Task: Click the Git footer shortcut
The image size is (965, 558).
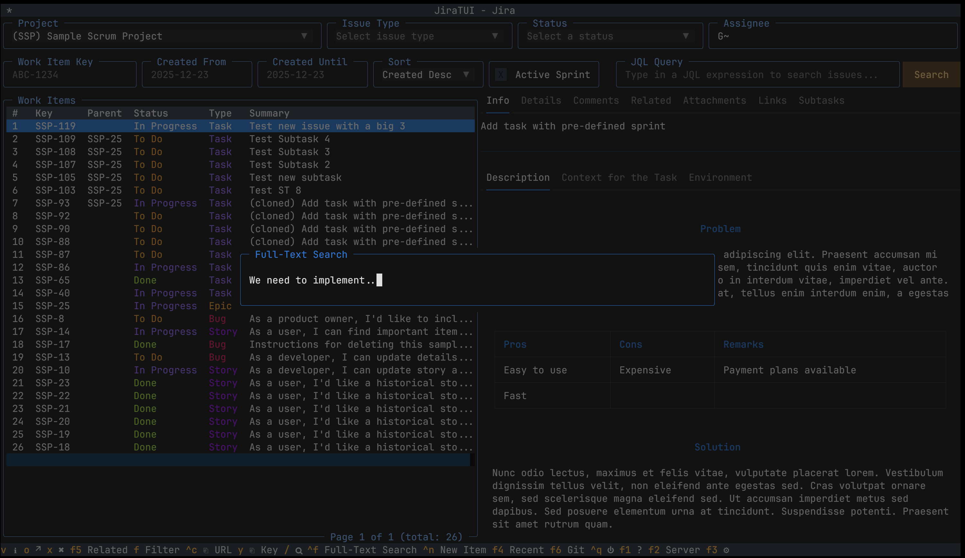Action: 567,550
